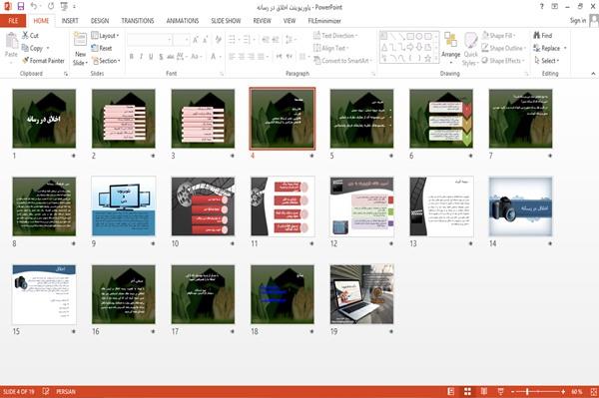The height and width of the screenshot is (398, 599).
Task: Click Ribbon Display Options icon
Action: coord(555,7)
